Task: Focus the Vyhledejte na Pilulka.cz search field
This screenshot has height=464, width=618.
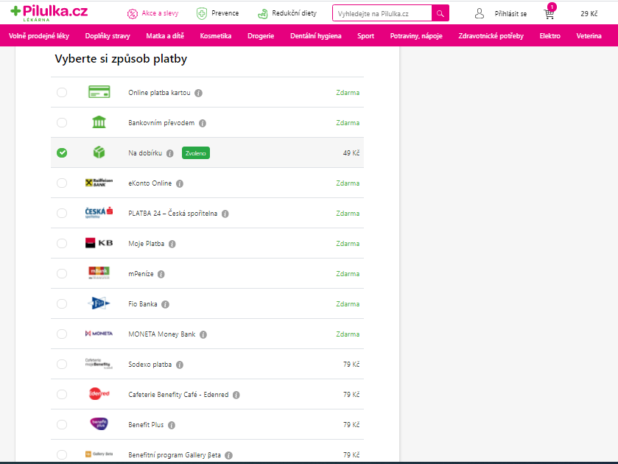Action: 382,13
